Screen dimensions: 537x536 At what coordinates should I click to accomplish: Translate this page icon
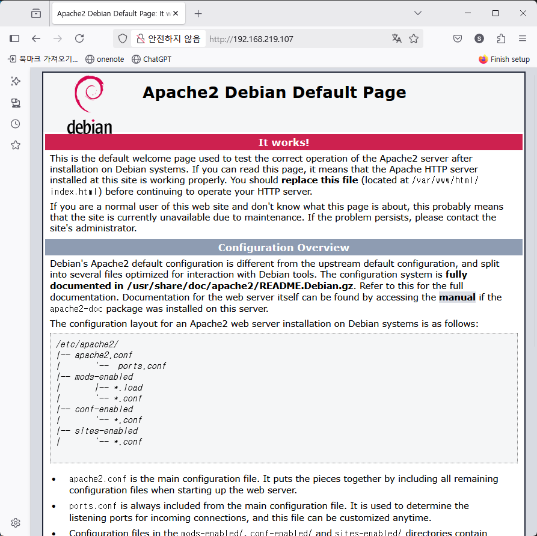click(396, 38)
